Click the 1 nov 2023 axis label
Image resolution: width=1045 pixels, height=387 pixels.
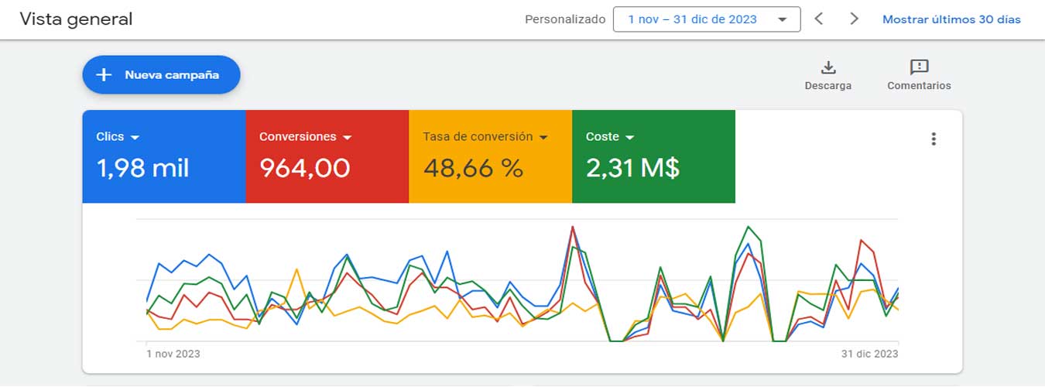click(x=173, y=354)
